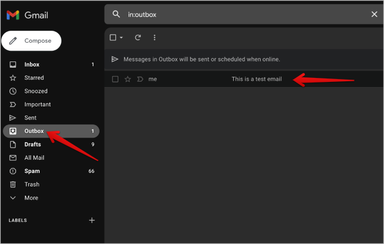Compose a new email
This screenshot has width=384, height=244.
tap(31, 40)
